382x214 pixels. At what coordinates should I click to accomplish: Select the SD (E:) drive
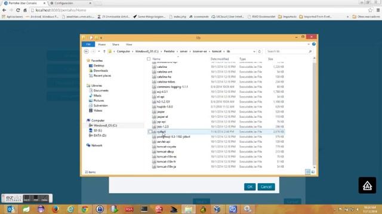coord(97,131)
